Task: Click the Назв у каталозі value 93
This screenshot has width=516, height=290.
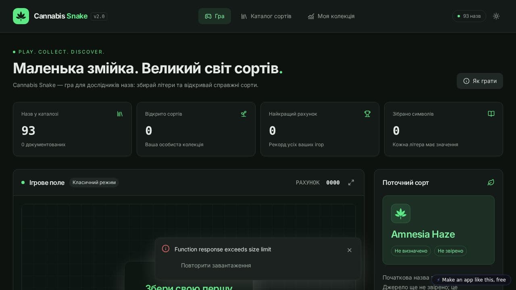Action: point(28,131)
